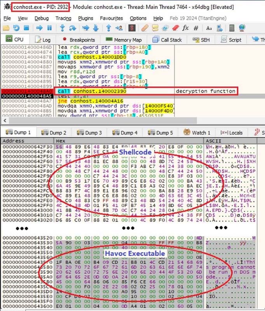Launch the Scylla plugin icon
265x311 pixels.
coord(132,28)
